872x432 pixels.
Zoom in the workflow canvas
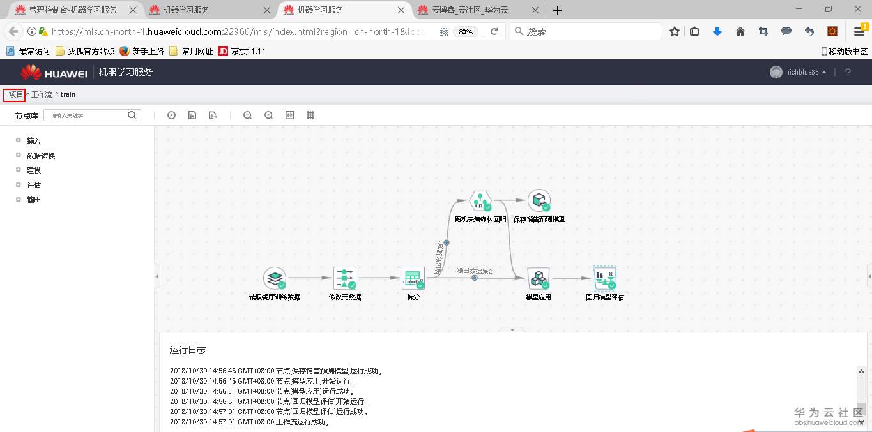click(x=269, y=115)
